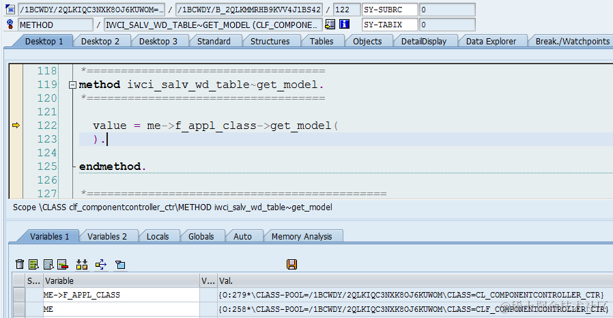The height and width of the screenshot is (318, 613).
Task: Collapse the method block at line 119
Action: pos(72,85)
